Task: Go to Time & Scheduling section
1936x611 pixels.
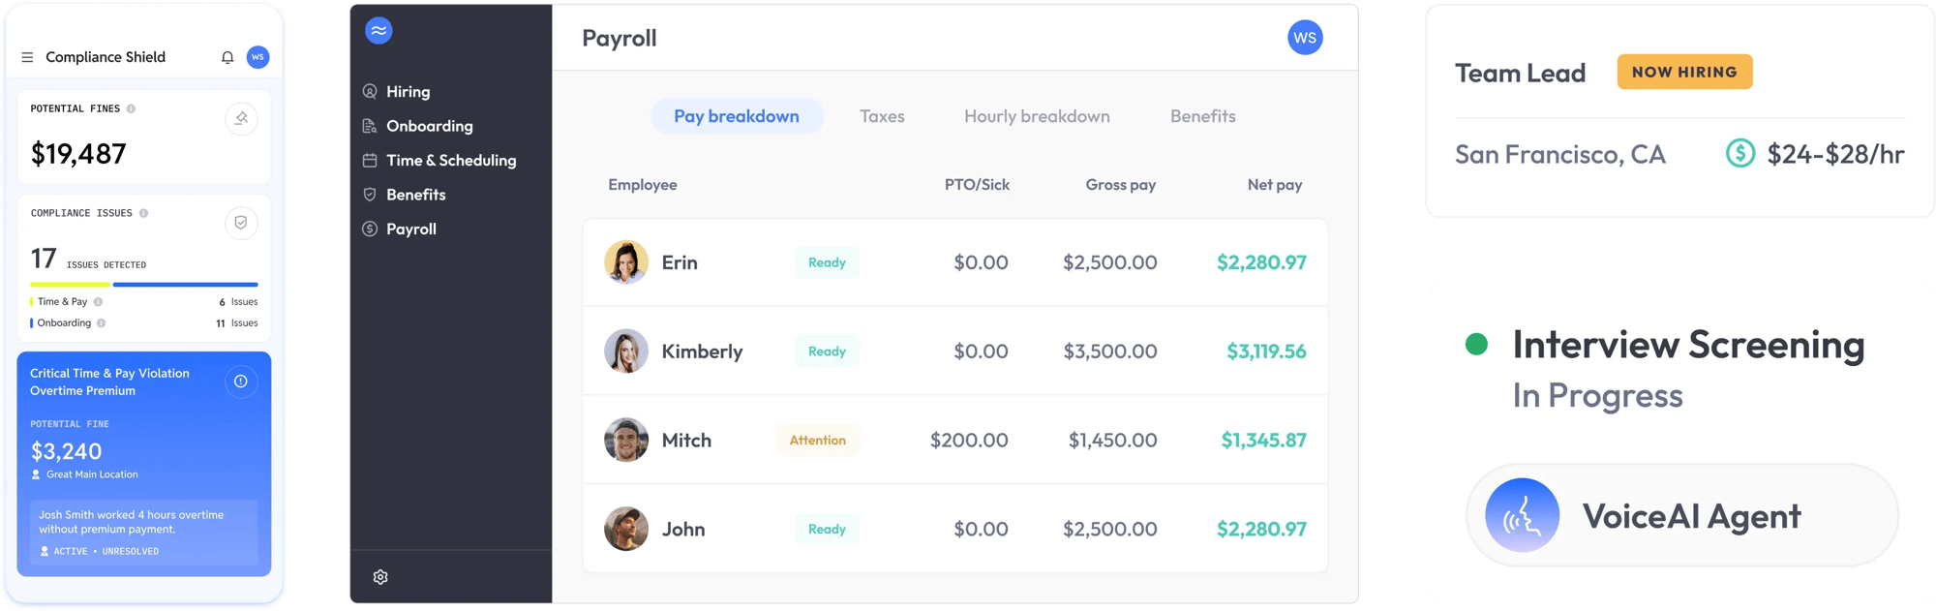Action: pyautogui.click(x=450, y=161)
